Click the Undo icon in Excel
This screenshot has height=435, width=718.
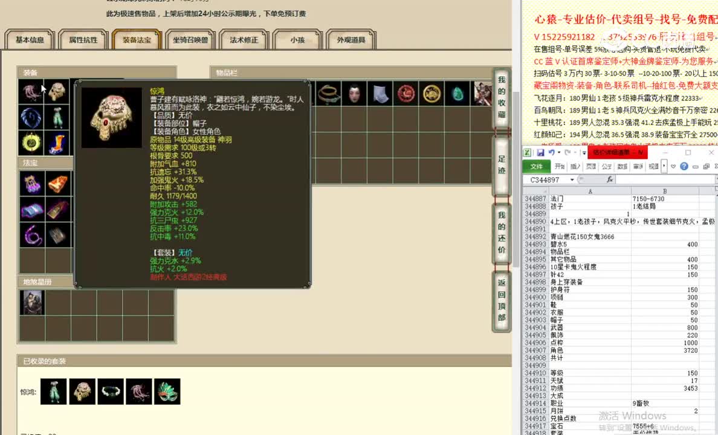[x=551, y=152]
